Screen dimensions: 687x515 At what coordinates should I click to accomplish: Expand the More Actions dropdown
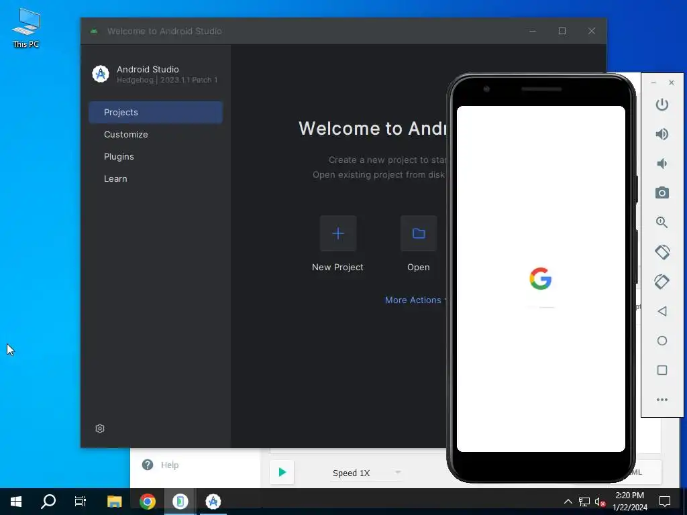pyautogui.click(x=416, y=300)
